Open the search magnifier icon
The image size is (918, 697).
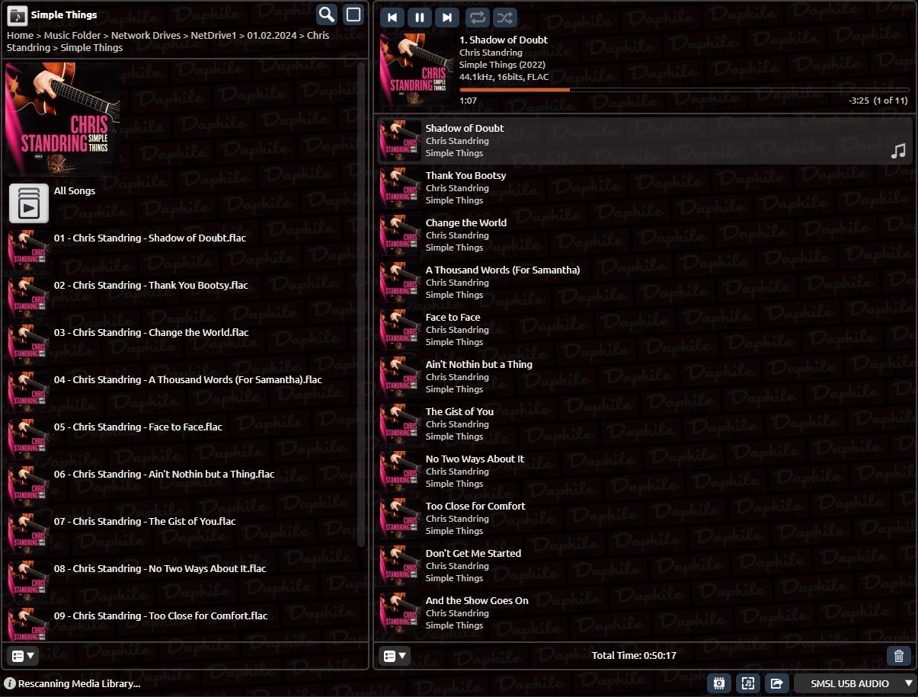point(327,14)
